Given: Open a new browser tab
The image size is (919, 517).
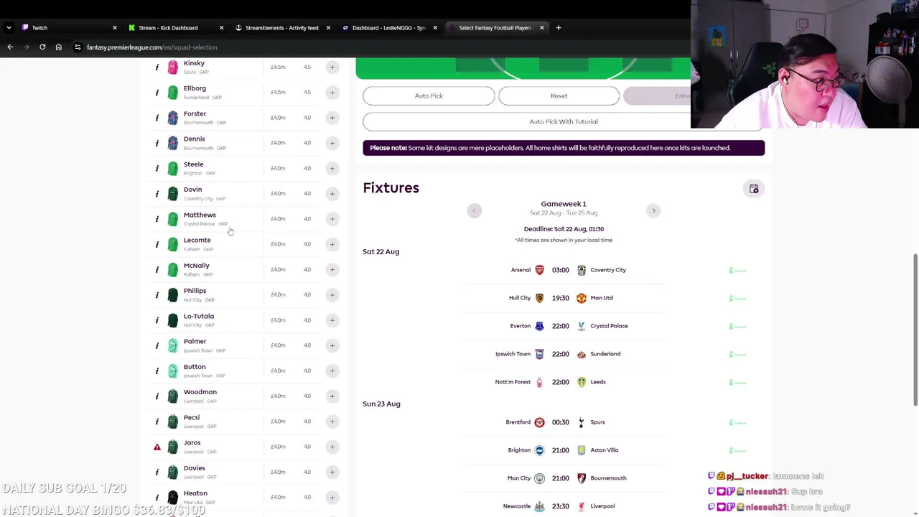Looking at the screenshot, I should 558,28.
